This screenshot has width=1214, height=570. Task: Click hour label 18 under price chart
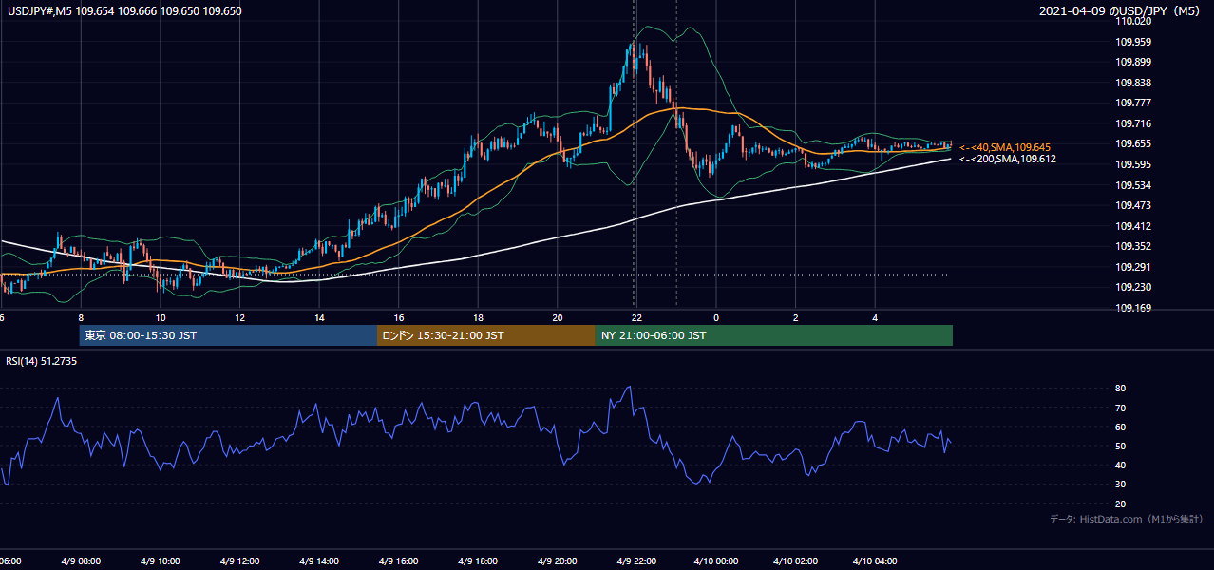(478, 317)
